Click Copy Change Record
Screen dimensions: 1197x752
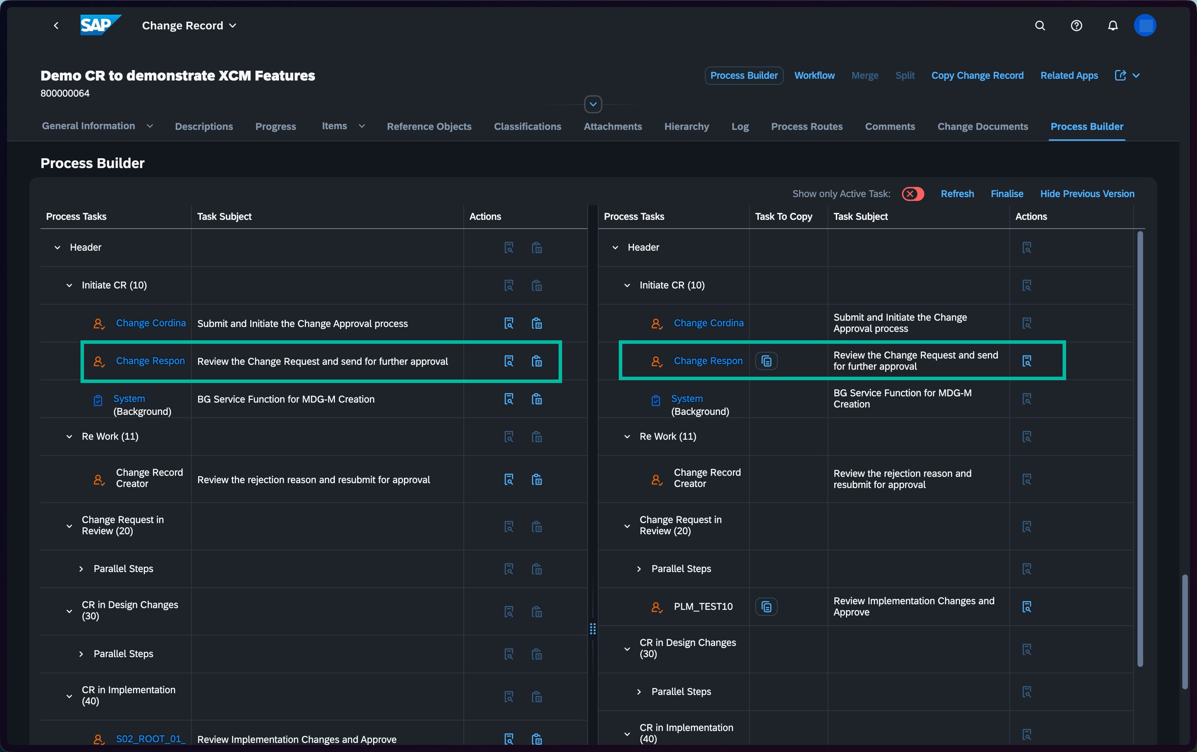coord(977,75)
